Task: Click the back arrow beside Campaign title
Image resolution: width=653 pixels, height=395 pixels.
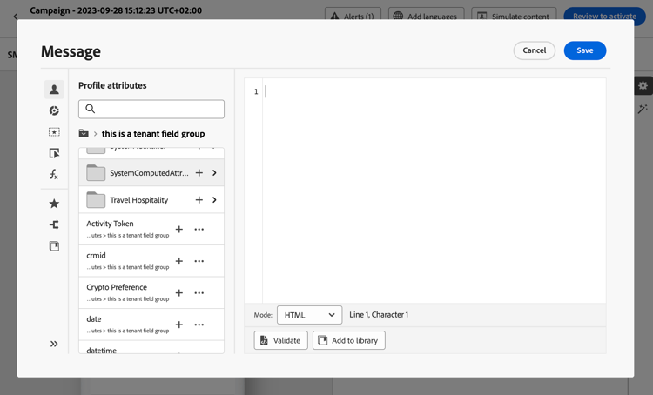Action: [x=16, y=17]
